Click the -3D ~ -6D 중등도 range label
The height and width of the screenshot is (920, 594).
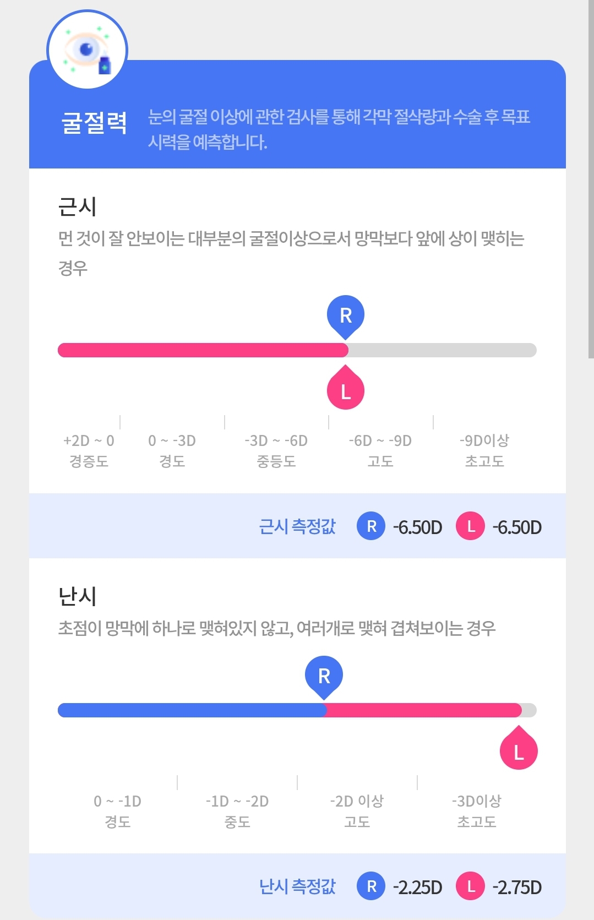click(x=276, y=450)
